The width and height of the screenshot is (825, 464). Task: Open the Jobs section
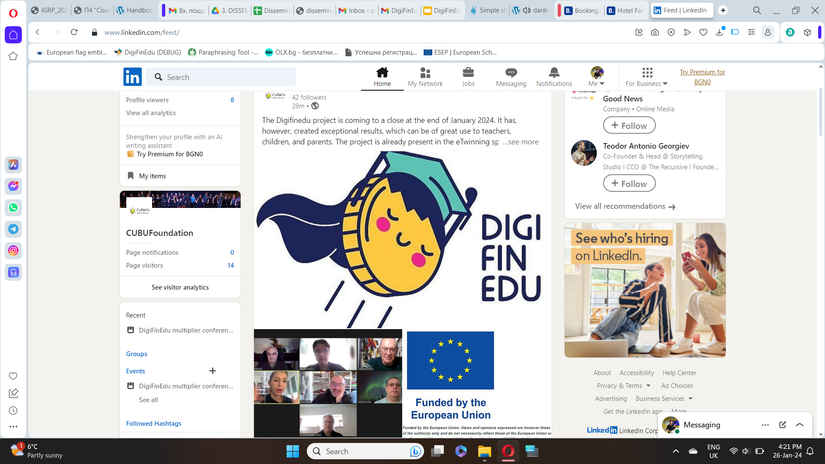(468, 77)
